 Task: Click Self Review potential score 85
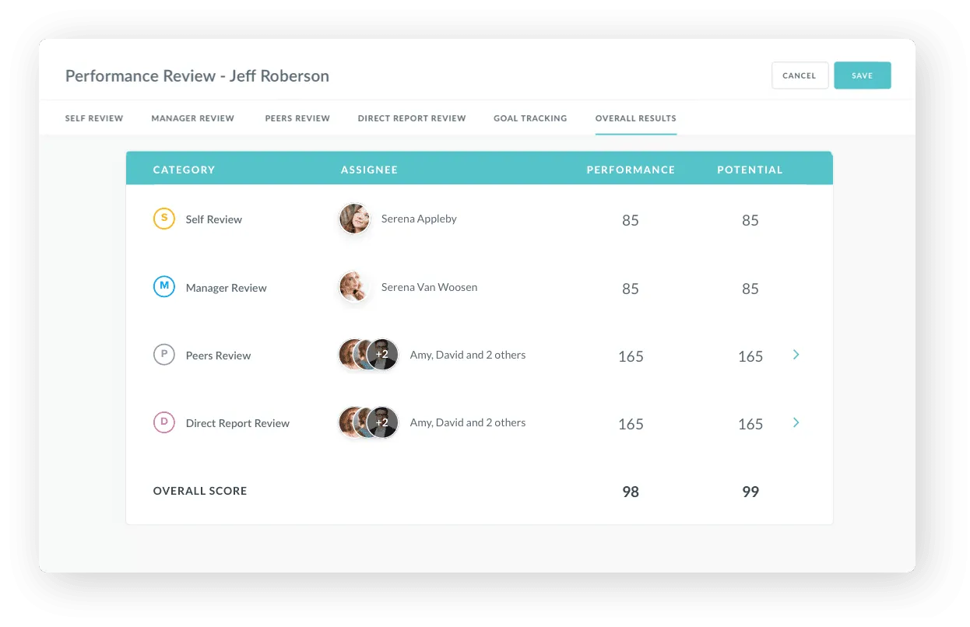[x=750, y=220]
